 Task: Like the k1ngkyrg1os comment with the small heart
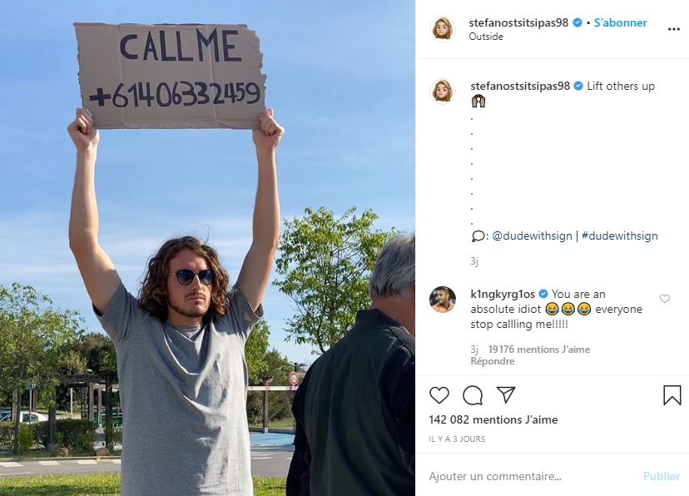665,299
